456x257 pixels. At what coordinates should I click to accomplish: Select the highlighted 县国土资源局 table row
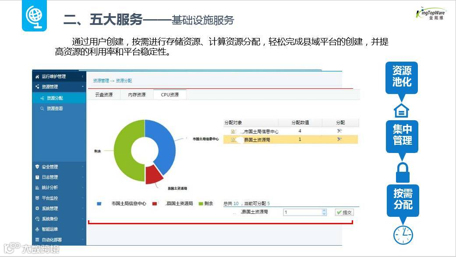click(291, 139)
